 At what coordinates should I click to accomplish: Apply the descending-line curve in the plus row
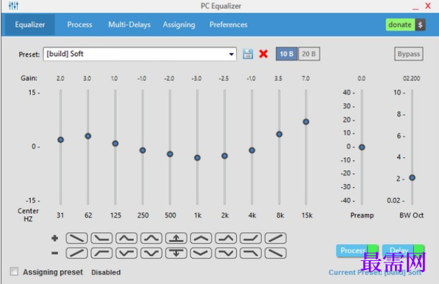coord(77,238)
